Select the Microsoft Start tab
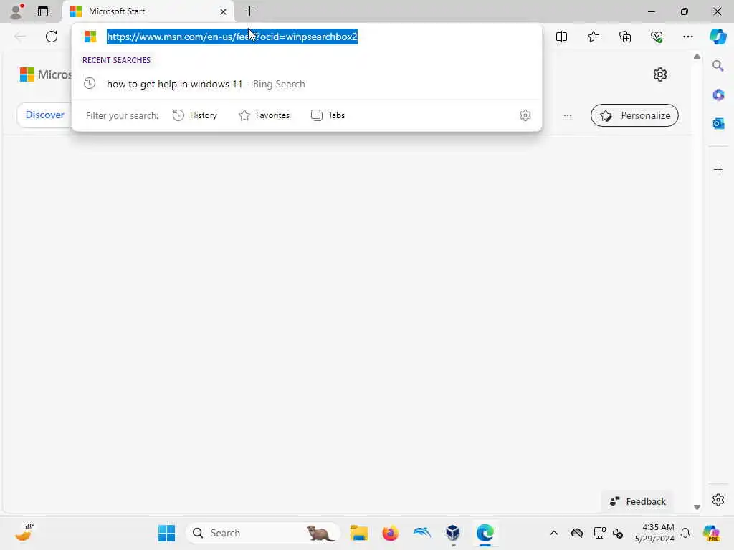 point(147,11)
